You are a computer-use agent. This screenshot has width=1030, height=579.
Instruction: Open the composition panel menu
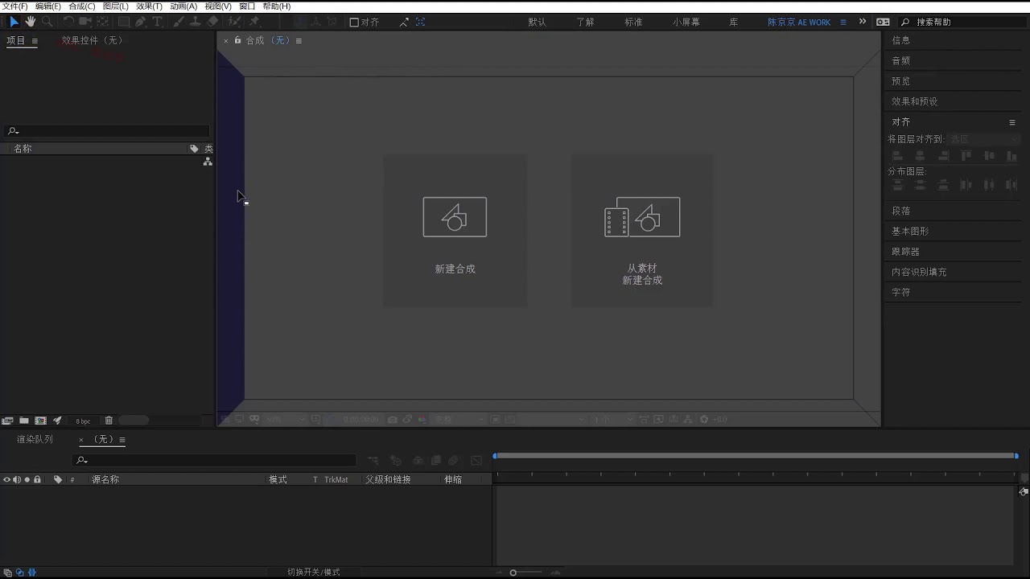(299, 41)
